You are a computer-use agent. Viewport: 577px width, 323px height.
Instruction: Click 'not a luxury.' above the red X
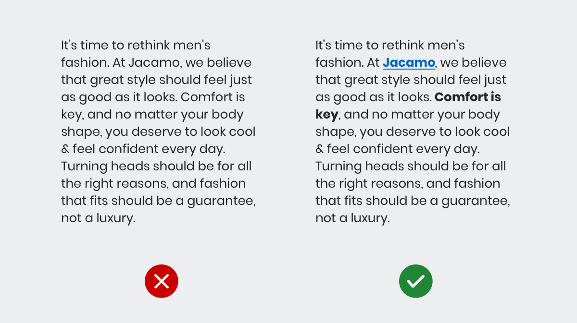pos(98,218)
